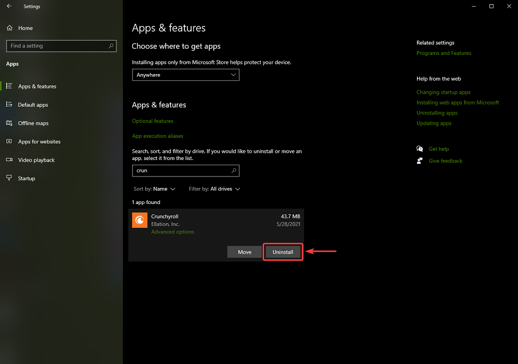Go to Apps for websites section
518x364 pixels.
39,141
